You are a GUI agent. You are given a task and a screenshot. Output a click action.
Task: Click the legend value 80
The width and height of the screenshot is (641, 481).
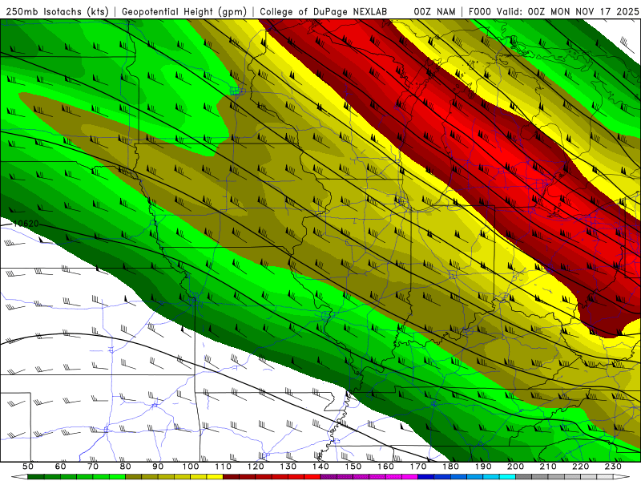[x=126, y=467]
